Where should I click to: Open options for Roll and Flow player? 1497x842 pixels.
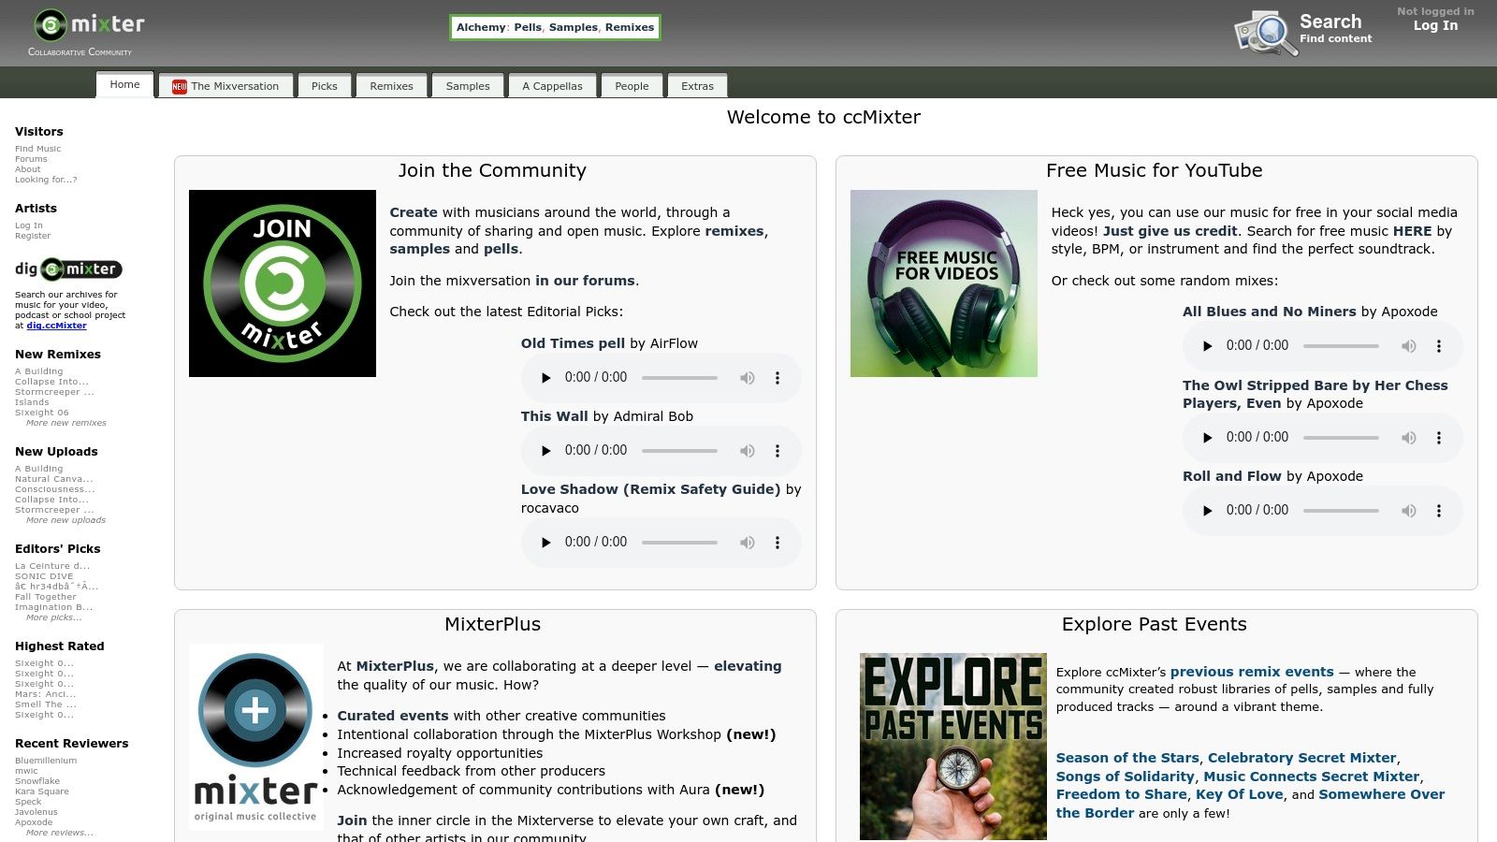pos(1438,511)
